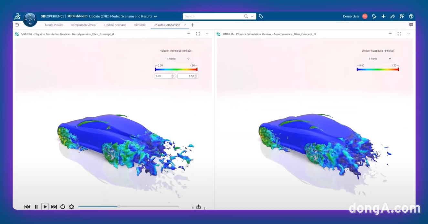Expand Concept_A frame selection dropdown
Image resolution: width=428 pixels, height=224 pixels.
(x=177, y=59)
